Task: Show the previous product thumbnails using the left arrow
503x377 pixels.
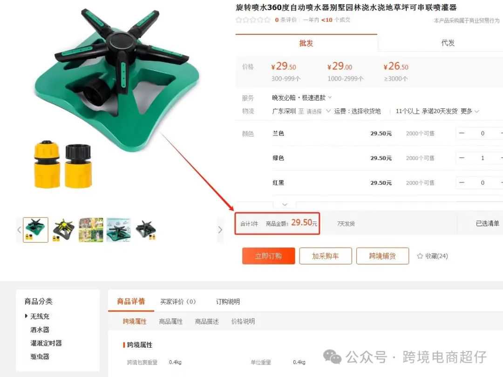Action: click(x=19, y=230)
